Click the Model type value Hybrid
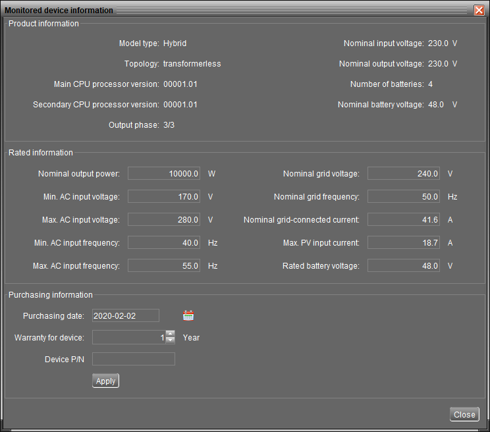The image size is (490, 432). click(175, 43)
